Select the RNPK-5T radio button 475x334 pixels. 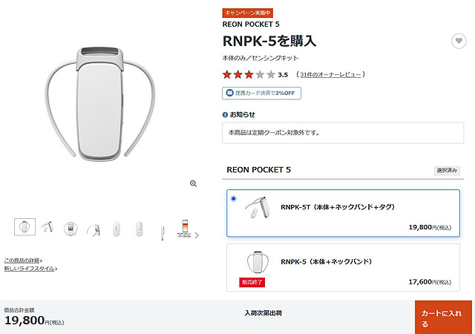click(x=233, y=199)
